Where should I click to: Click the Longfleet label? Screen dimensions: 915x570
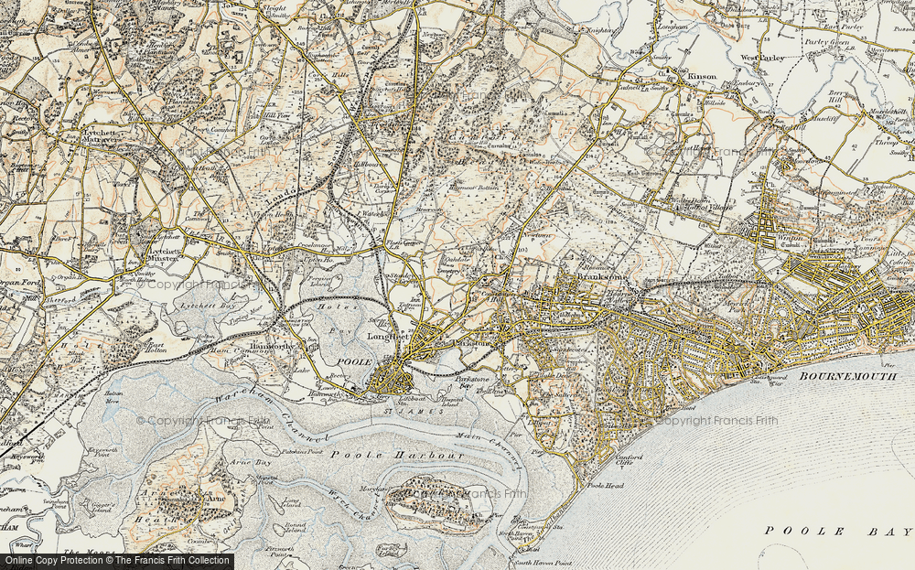(388, 337)
